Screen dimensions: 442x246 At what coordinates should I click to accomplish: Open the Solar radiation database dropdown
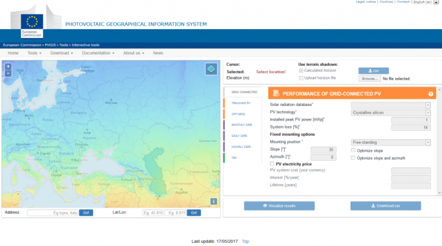[391, 105]
